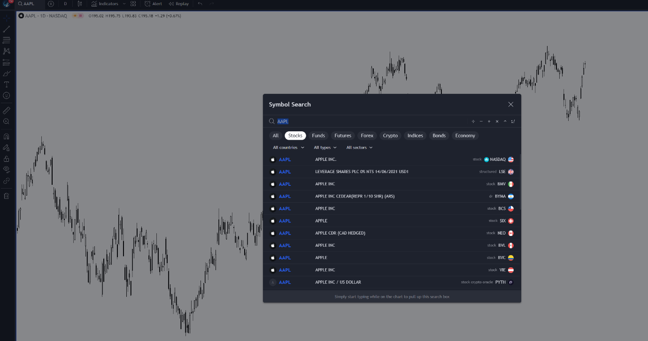Viewport: 648px width, 341px height.
Task: Switch to the Economy category tab
Action: point(465,136)
